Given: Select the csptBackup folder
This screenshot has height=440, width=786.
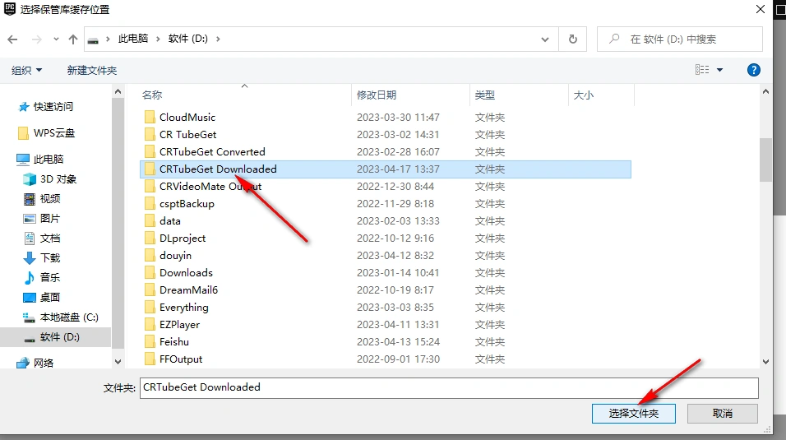Looking at the screenshot, I should [x=187, y=204].
